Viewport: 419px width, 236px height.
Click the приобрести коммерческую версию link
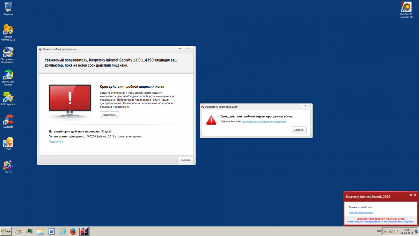(x=264, y=121)
